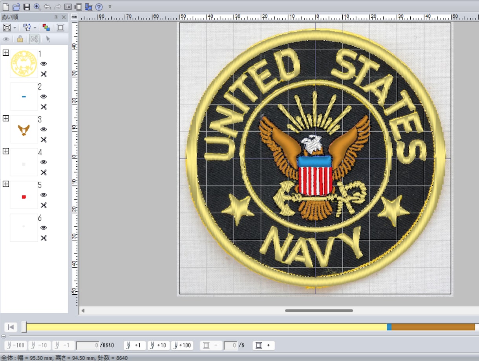Click the zoom magnifier icon

[37, 7]
